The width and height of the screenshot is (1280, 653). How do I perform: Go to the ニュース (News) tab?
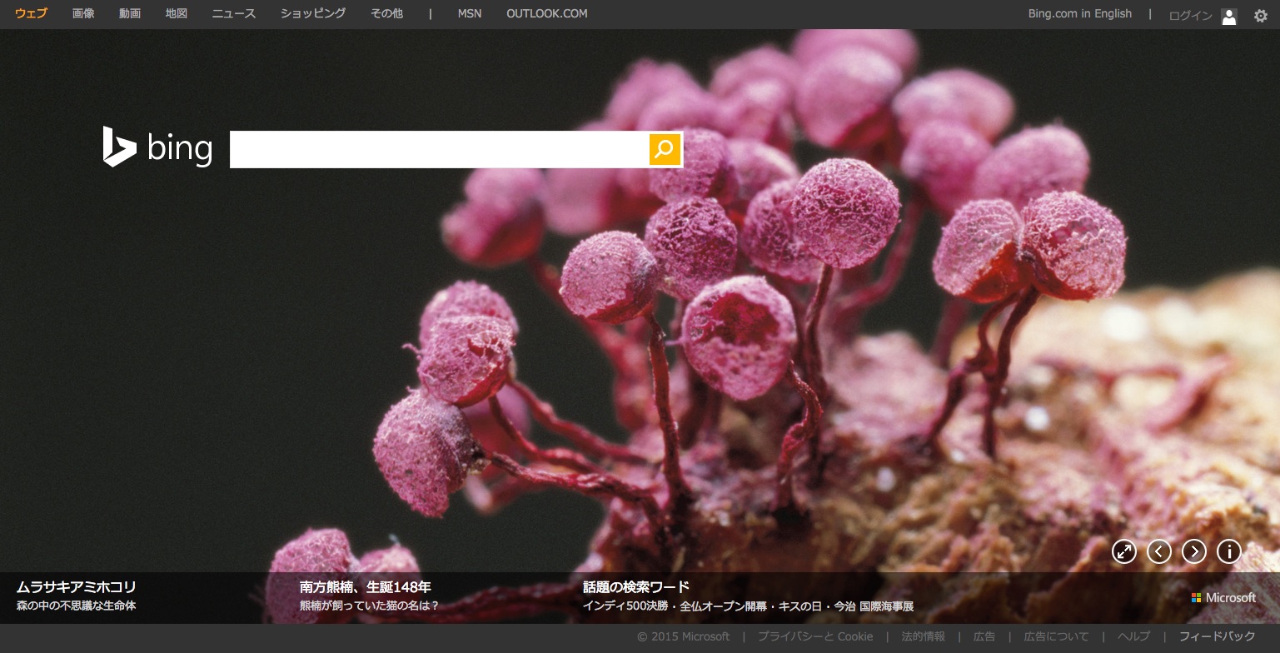(234, 13)
